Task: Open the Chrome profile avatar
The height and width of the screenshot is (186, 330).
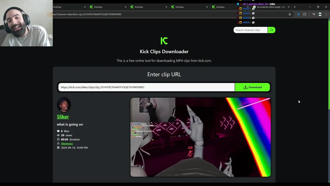Action: coord(320,14)
